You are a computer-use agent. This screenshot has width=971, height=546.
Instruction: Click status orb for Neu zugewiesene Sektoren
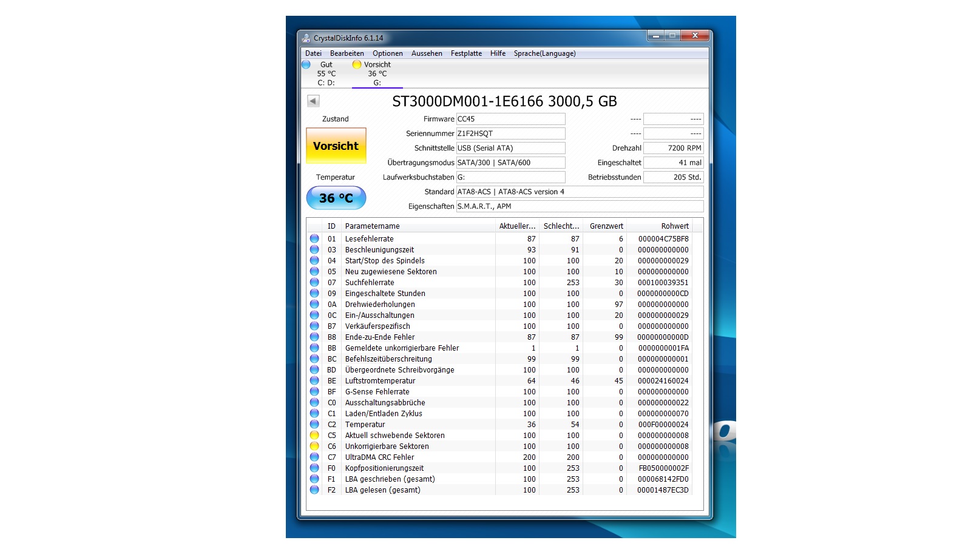314,271
